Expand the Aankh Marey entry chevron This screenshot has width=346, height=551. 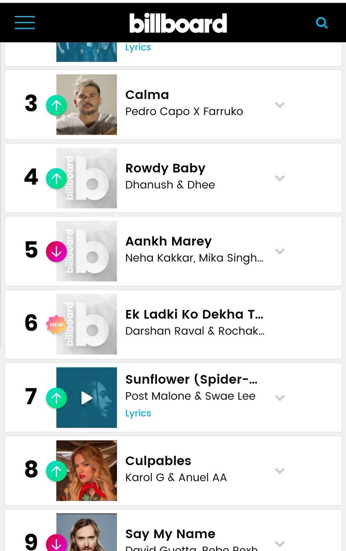279,251
